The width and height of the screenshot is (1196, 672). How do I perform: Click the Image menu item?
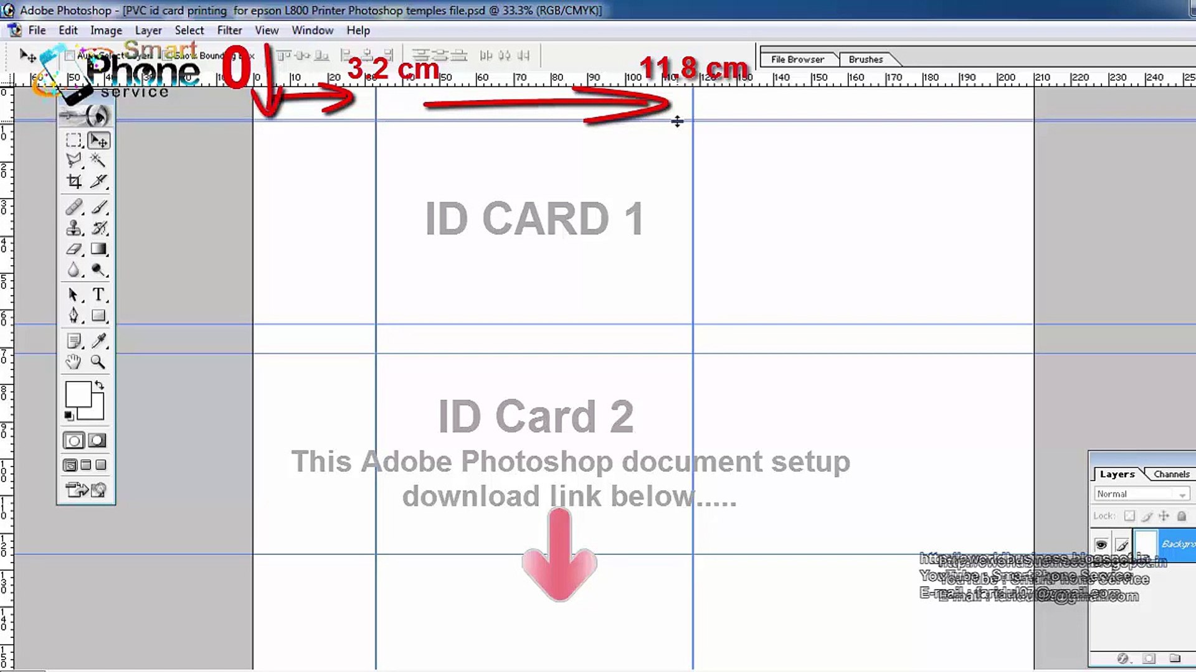pos(106,30)
